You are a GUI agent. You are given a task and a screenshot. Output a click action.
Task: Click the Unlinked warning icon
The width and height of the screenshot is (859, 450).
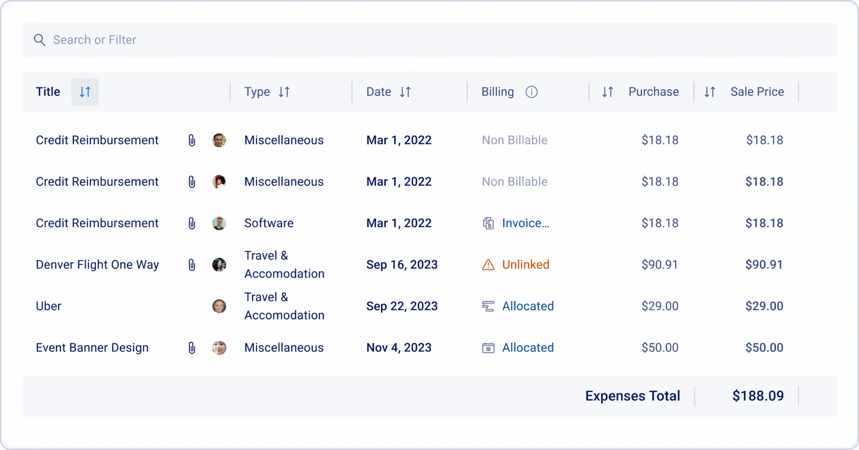click(x=488, y=265)
